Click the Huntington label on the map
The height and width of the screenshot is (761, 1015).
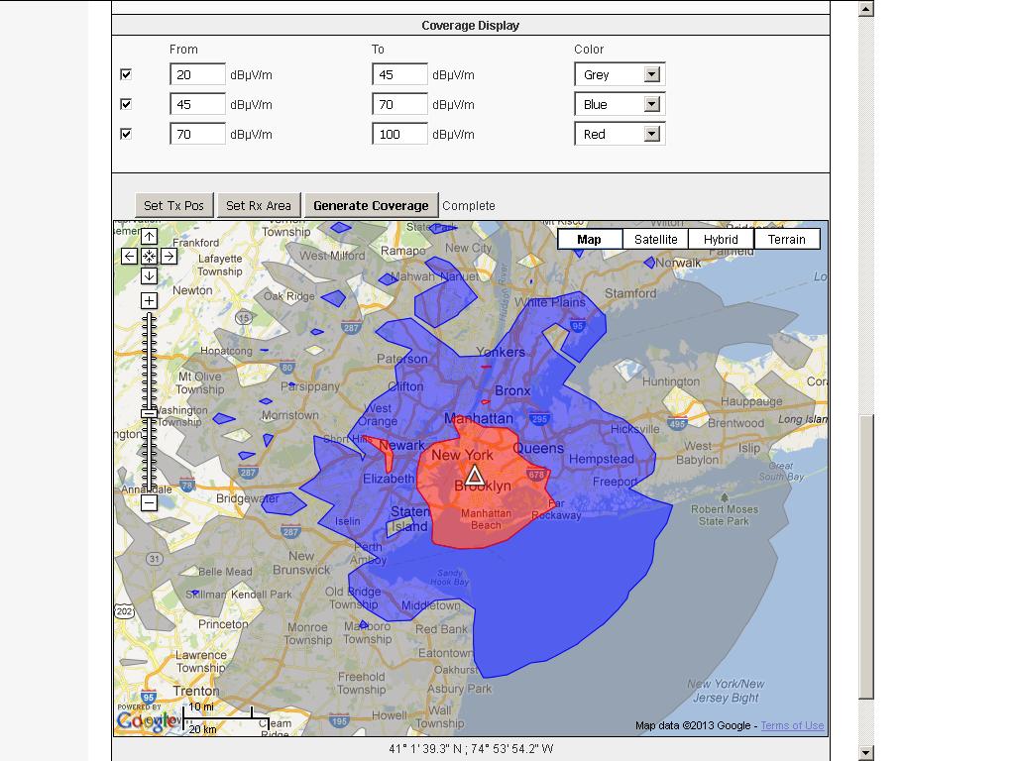671,381
